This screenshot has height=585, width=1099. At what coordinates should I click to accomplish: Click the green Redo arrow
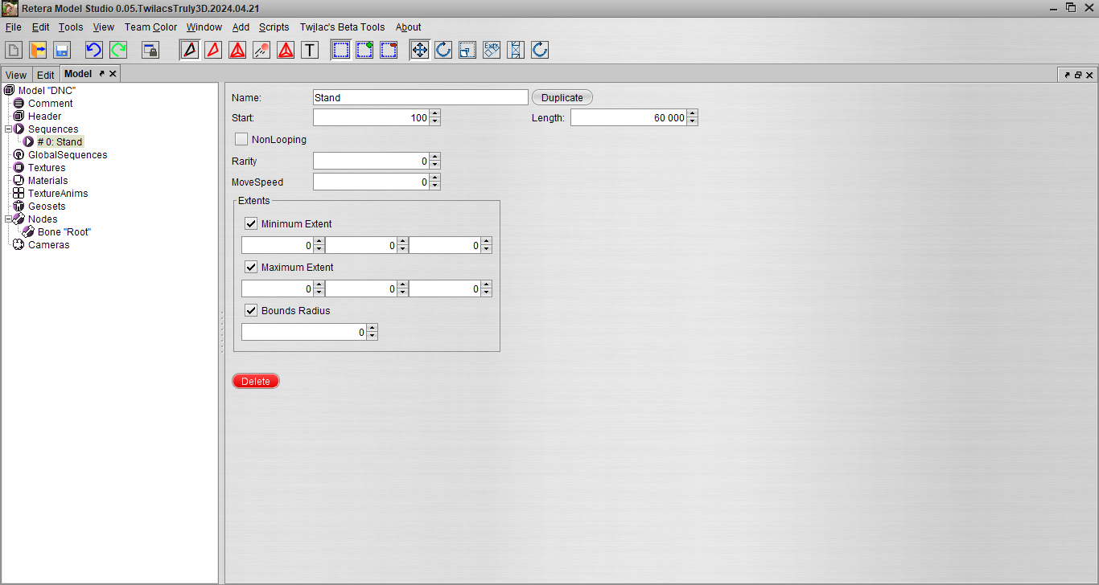click(118, 50)
